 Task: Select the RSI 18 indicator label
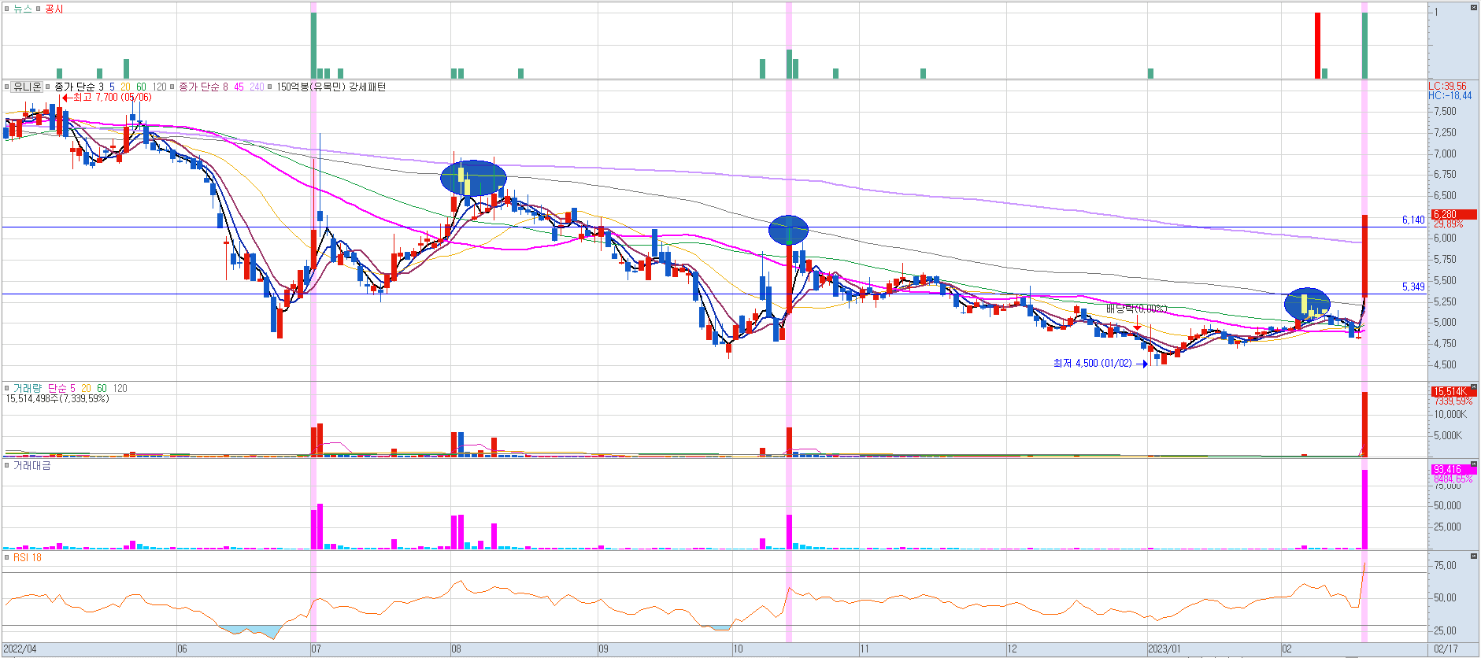28,557
